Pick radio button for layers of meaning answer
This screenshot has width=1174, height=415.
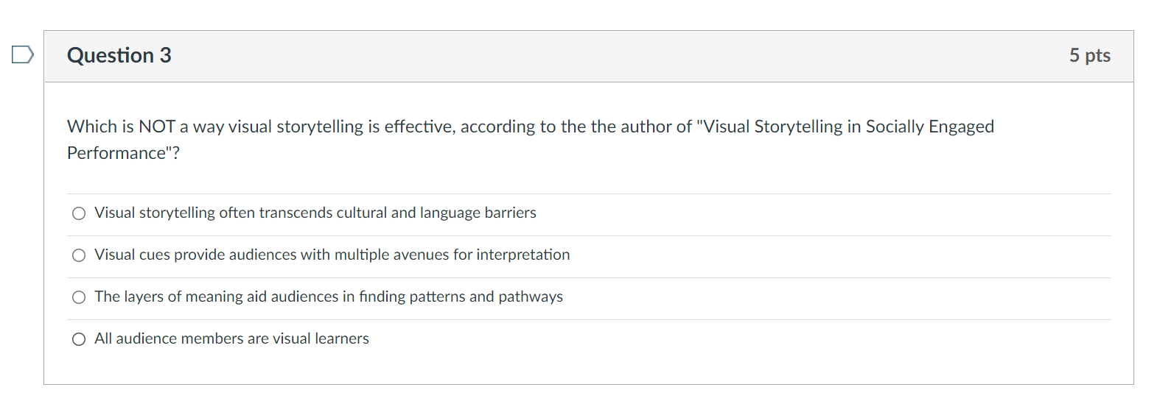(x=79, y=297)
